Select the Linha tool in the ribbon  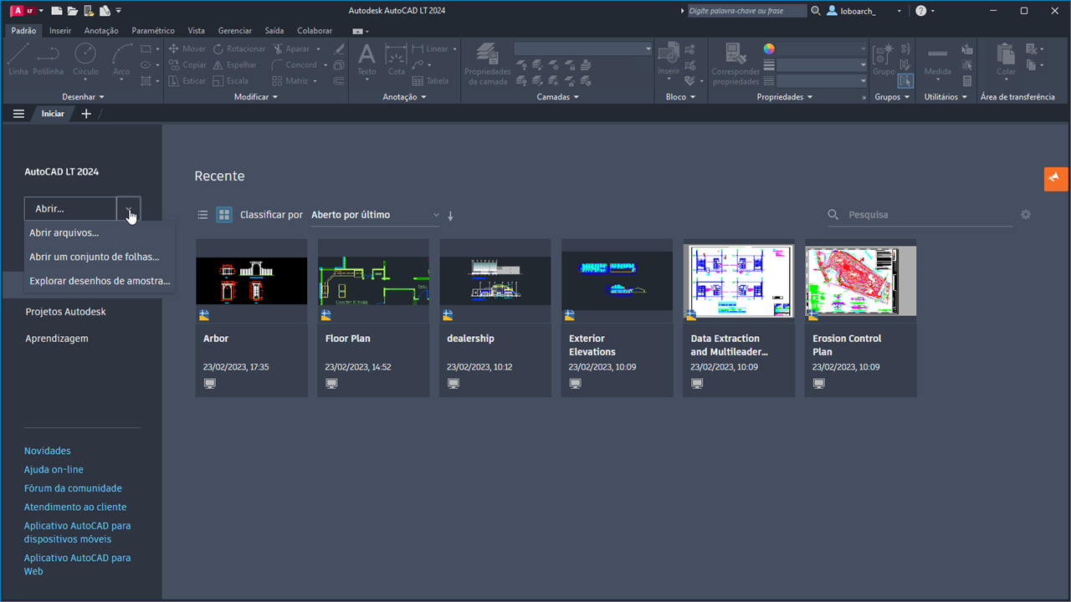coord(18,60)
